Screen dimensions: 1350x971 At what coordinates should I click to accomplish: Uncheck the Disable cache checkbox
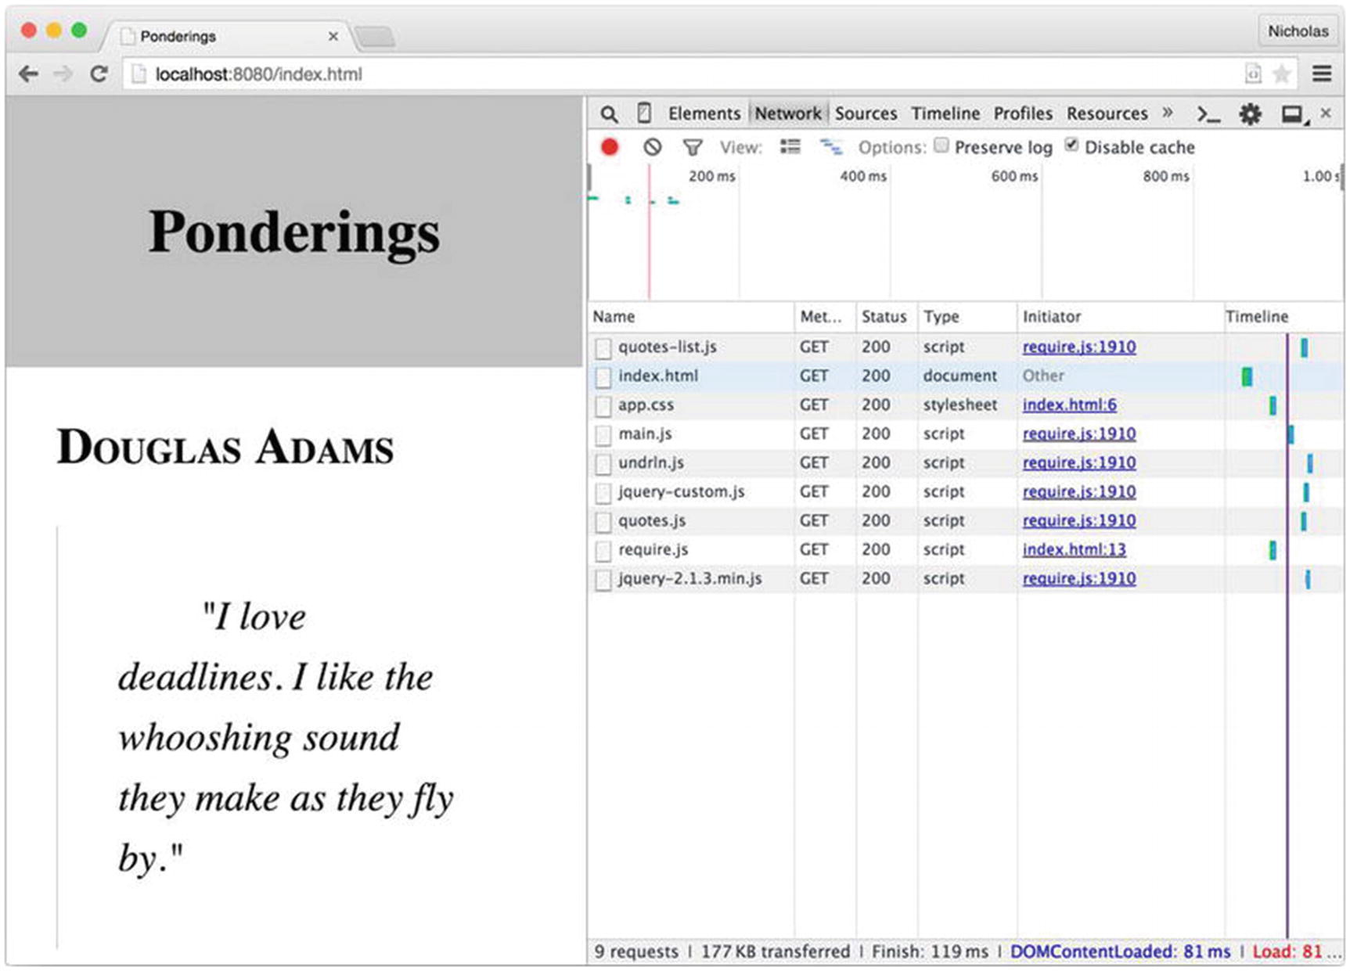pyautogui.click(x=1071, y=146)
